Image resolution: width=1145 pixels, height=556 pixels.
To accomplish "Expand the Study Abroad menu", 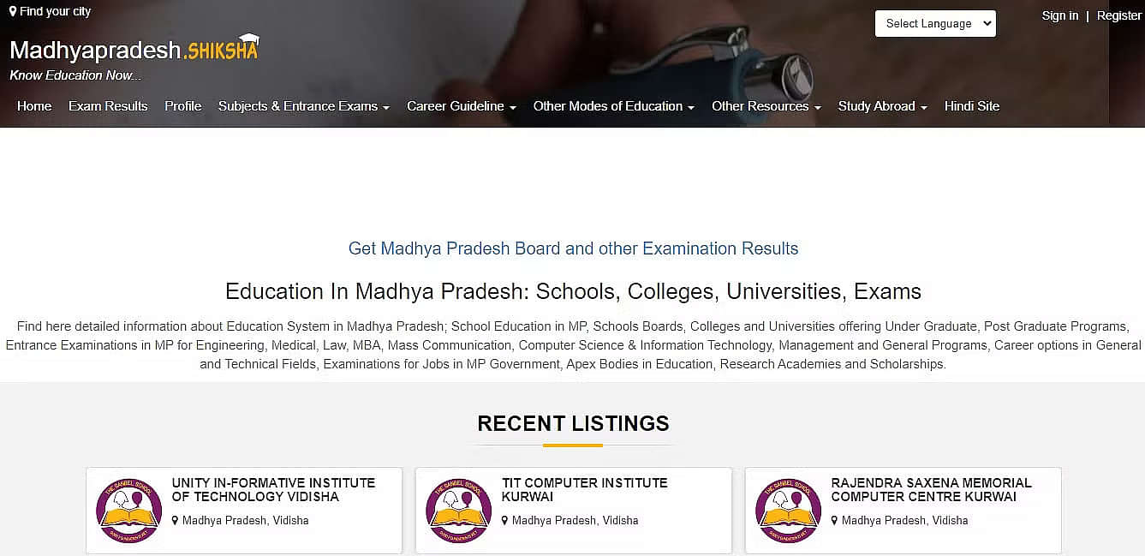I will [x=883, y=106].
